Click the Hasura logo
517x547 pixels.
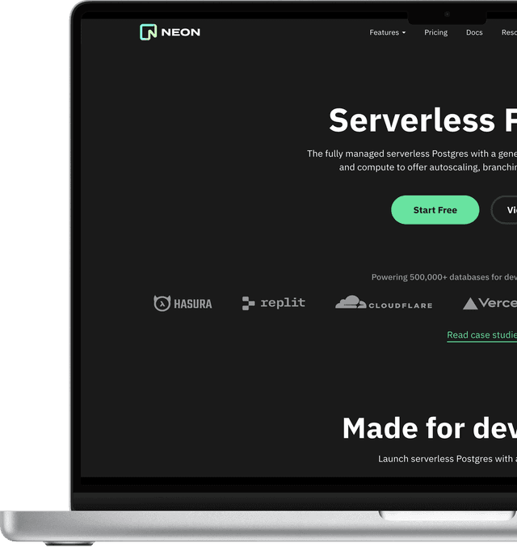coord(183,303)
